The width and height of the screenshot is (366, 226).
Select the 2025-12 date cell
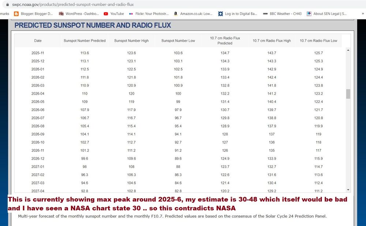[38, 61]
